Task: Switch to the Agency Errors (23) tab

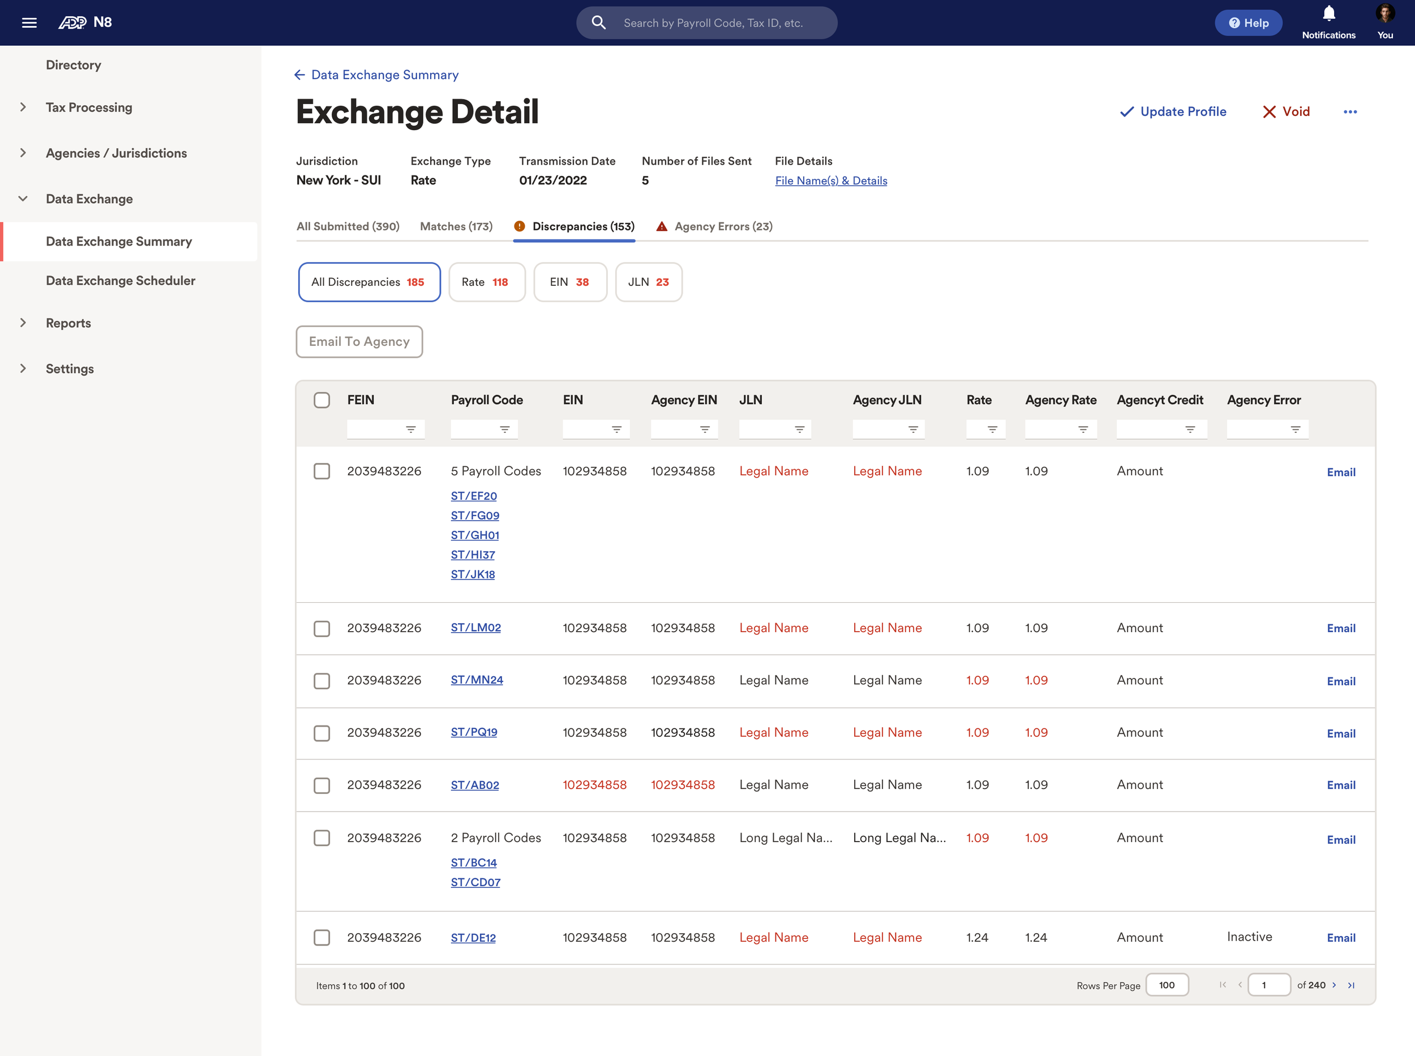Action: pos(715,226)
